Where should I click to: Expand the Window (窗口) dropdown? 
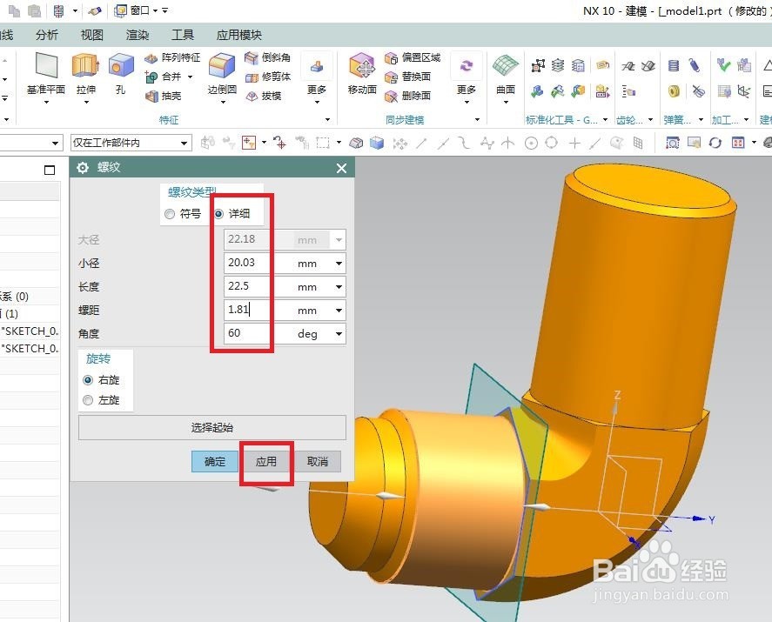[156, 10]
